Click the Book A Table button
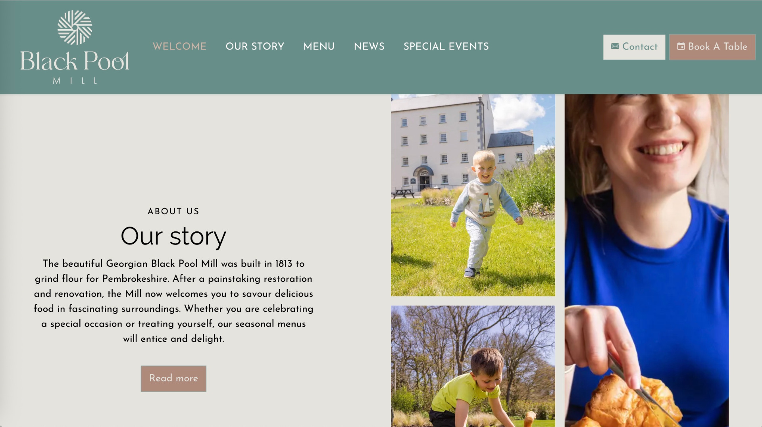Image resolution: width=762 pixels, height=427 pixels. pyautogui.click(x=712, y=47)
